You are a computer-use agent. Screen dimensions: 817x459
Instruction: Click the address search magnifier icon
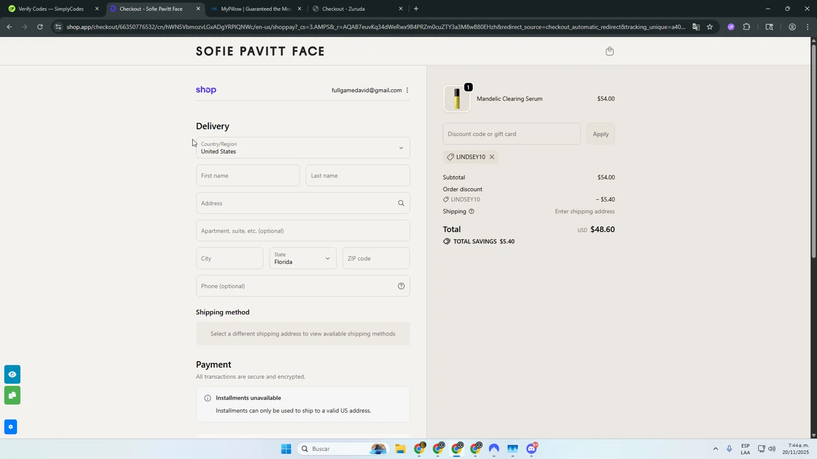(401, 203)
